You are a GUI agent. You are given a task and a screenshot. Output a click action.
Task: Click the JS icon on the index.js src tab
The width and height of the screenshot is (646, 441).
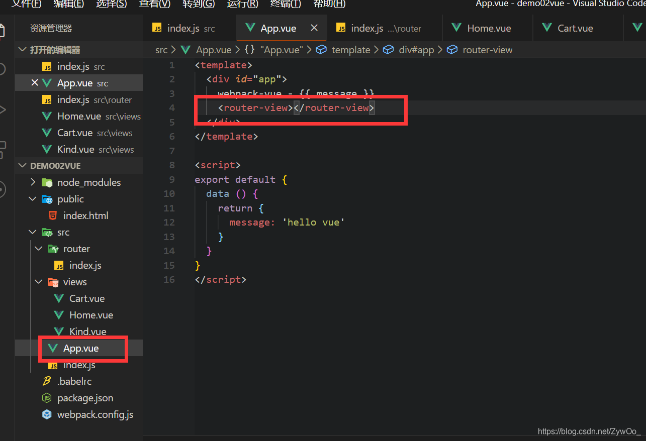click(157, 28)
